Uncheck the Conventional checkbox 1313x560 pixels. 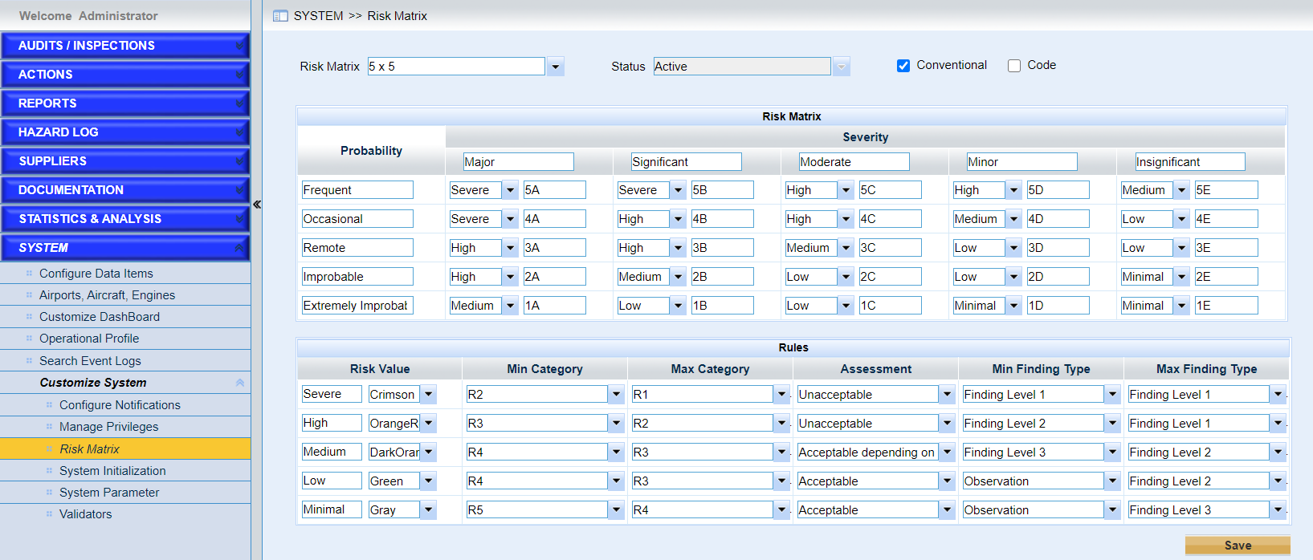point(903,66)
